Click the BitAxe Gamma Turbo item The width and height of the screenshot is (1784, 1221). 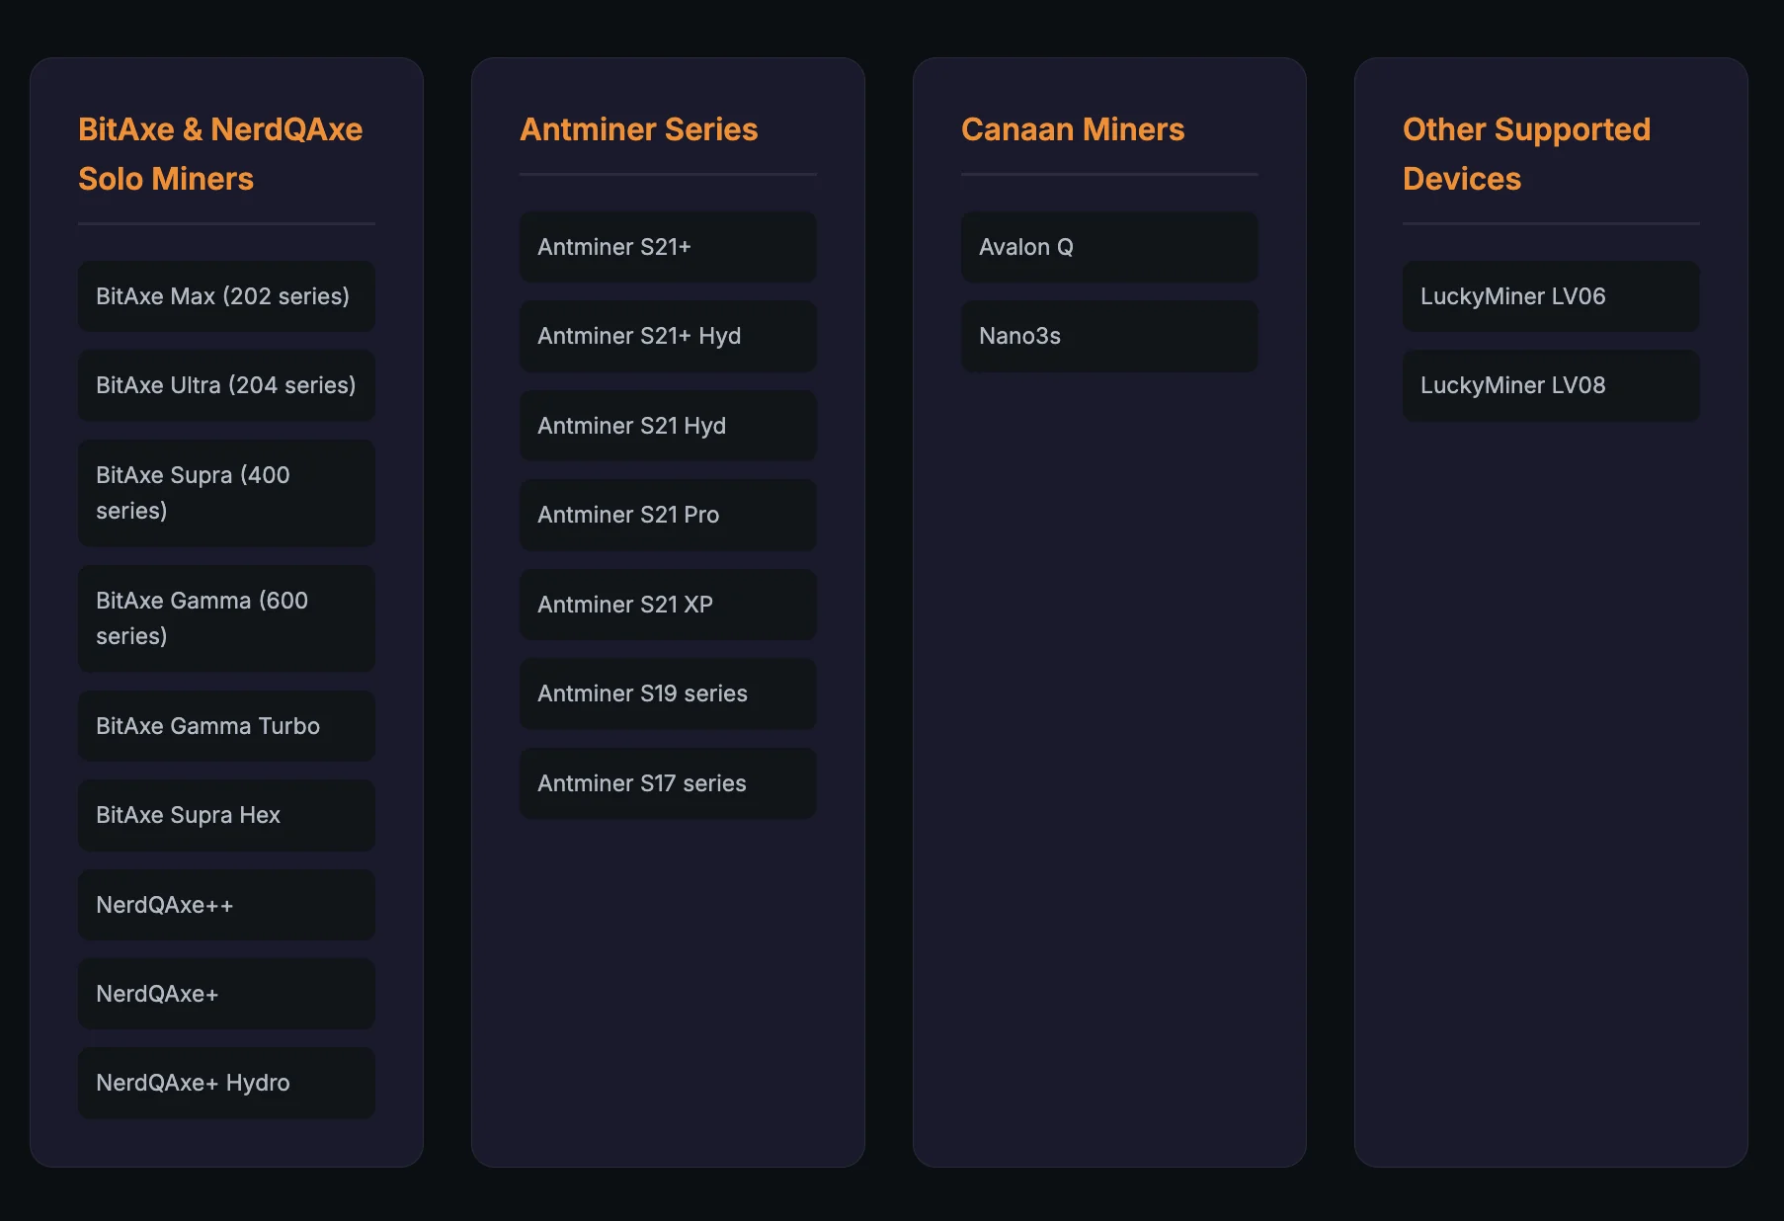point(226,726)
